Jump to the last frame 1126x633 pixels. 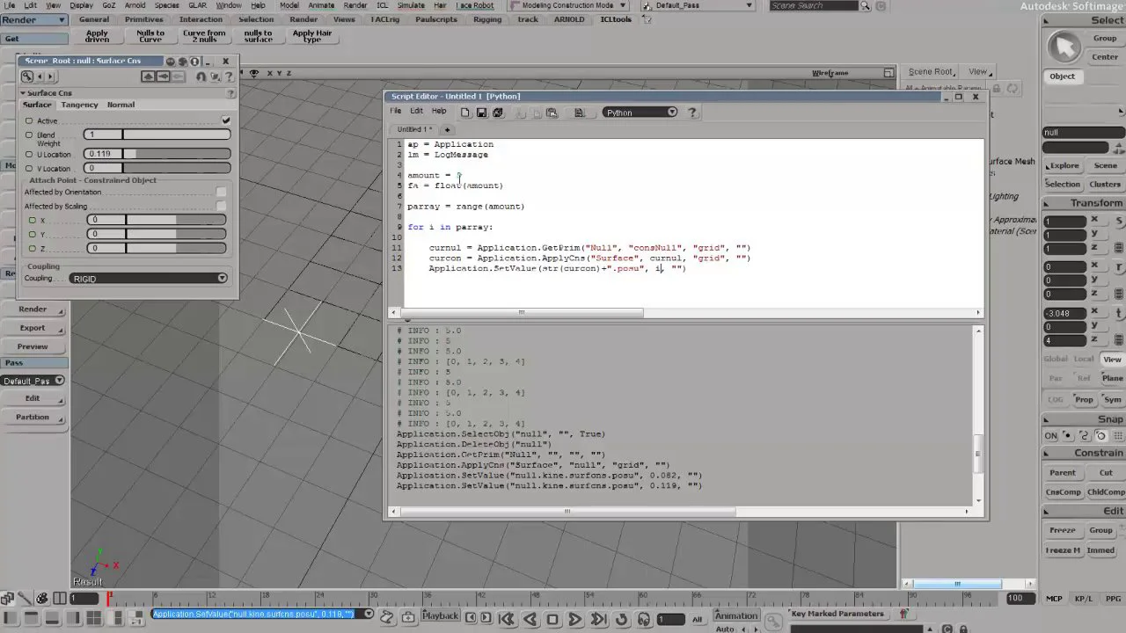click(x=598, y=619)
